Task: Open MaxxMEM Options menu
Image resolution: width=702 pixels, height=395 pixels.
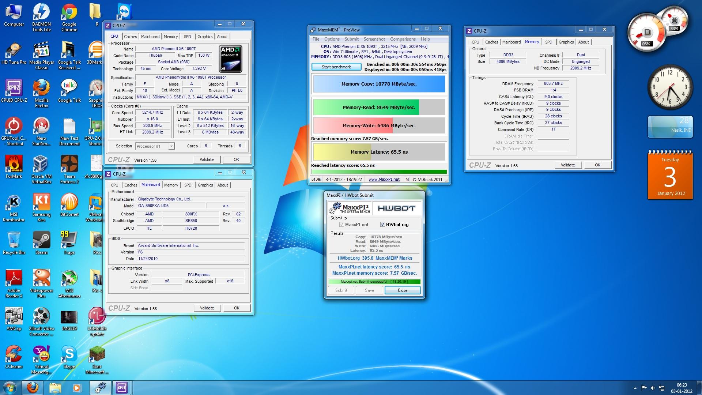Action: coord(332,39)
